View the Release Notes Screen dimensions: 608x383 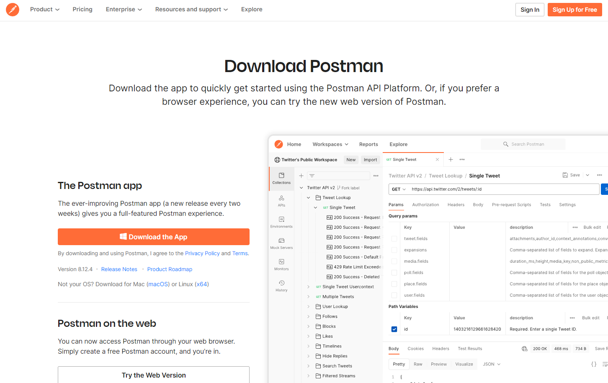(x=119, y=269)
